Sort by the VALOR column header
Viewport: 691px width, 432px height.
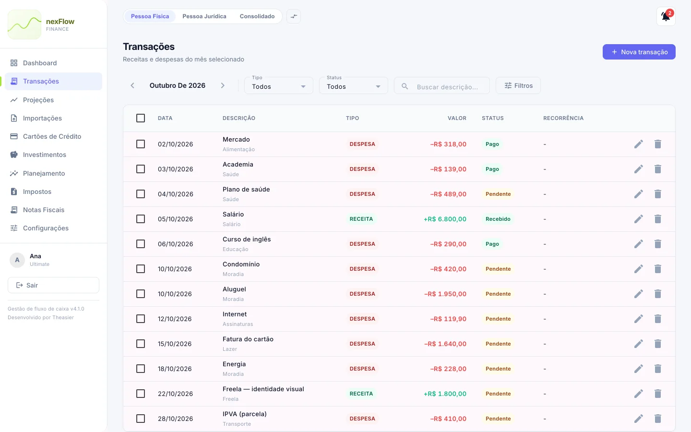(457, 118)
